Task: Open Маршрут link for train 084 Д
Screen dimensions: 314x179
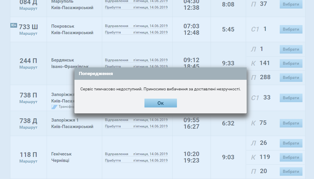Action: point(28,8)
